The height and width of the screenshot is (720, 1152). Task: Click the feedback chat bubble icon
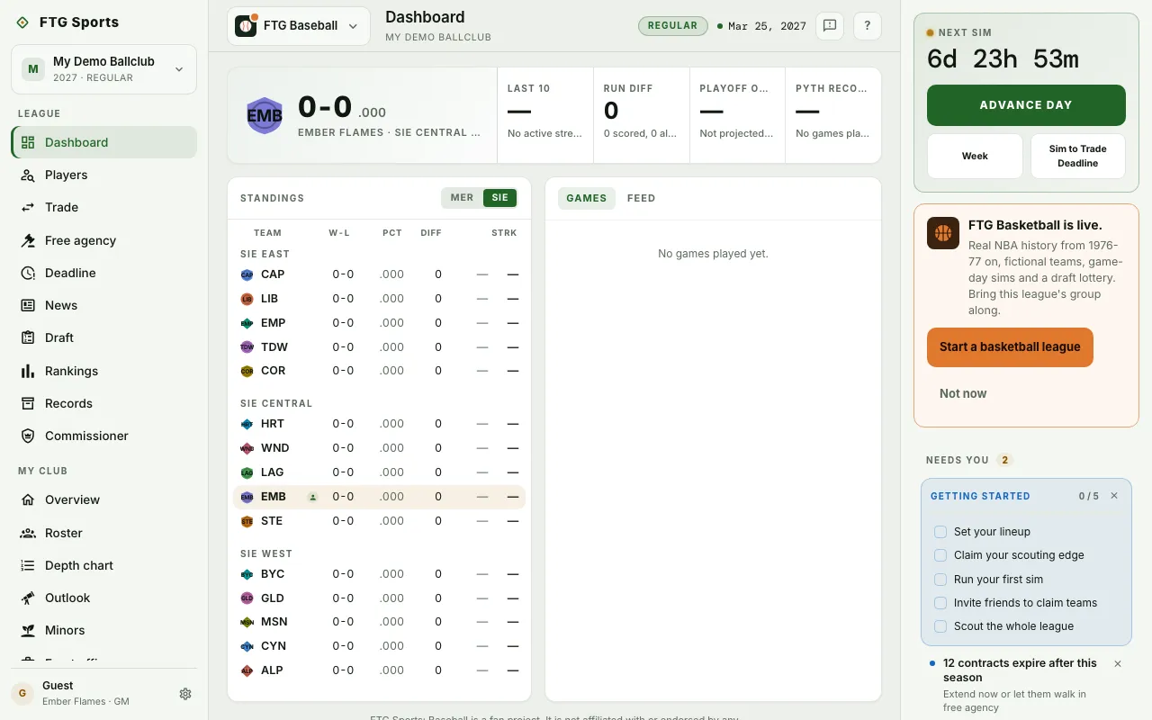pos(830,26)
